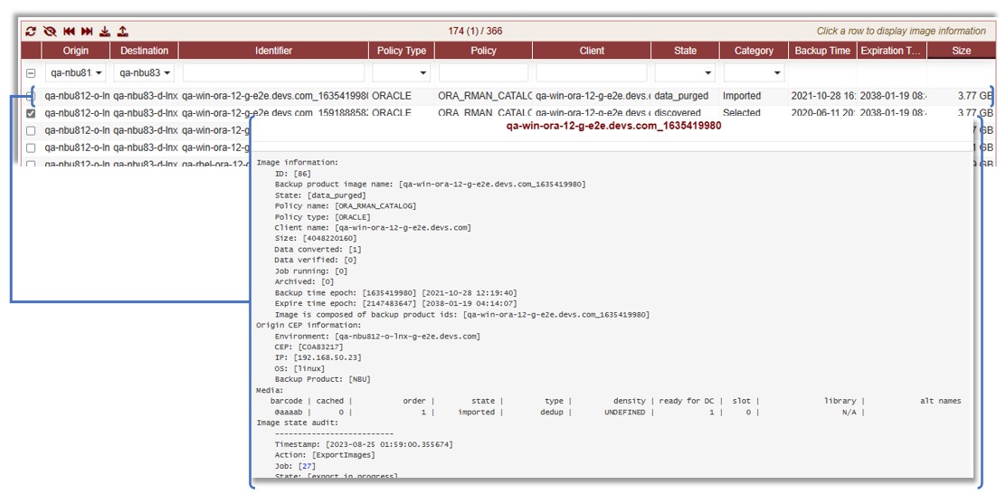Sort by the Size column header

click(x=961, y=51)
